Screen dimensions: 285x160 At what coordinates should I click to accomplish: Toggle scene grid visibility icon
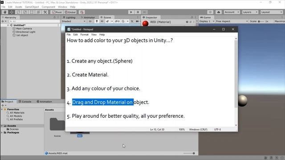(x=123, y=21)
